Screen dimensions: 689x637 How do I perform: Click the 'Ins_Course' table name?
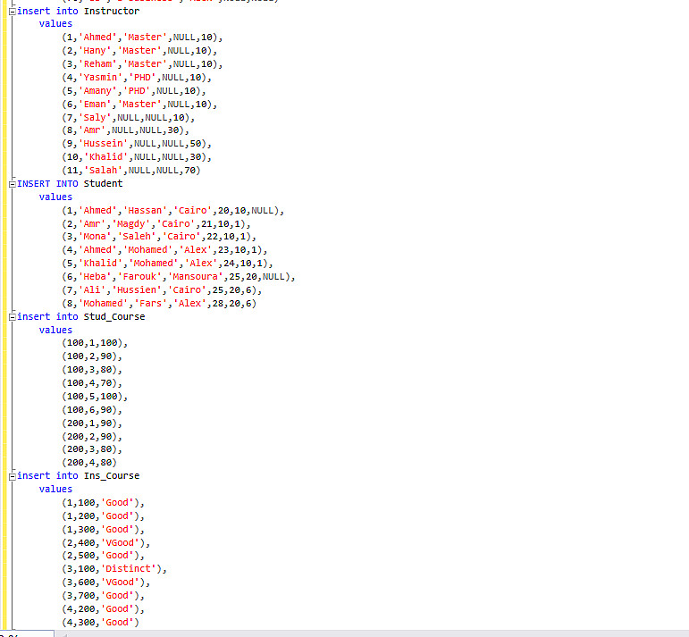point(112,476)
